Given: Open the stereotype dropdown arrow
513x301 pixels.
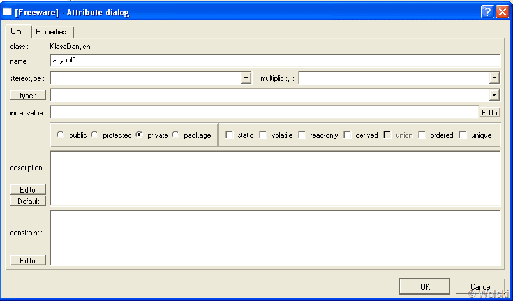Looking at the screenshot, I should tap(246, 78).
